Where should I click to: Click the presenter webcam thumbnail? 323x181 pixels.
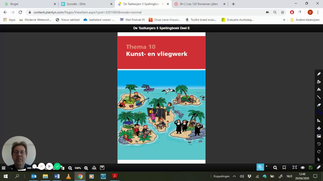(19, 153)
